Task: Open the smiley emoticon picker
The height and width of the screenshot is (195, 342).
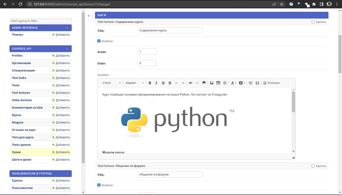Action: pos(251,83)
